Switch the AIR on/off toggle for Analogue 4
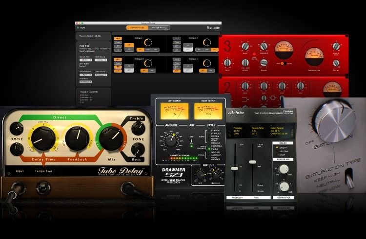The width and height of the screenshot is (366, 239). (x=188, y=68)
